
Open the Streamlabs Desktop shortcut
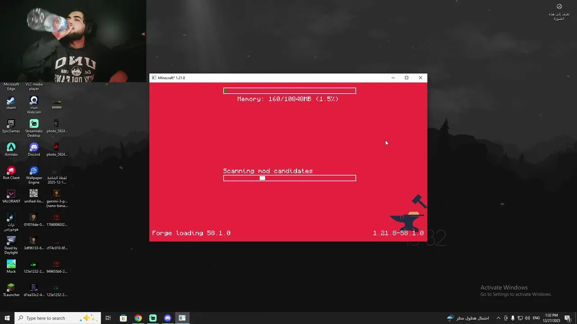point(34,129)
